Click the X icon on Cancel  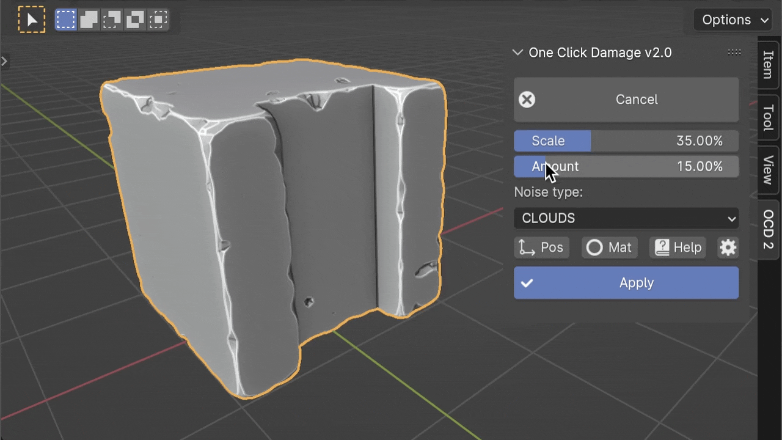pyautogui.click(x=527, y=100)
